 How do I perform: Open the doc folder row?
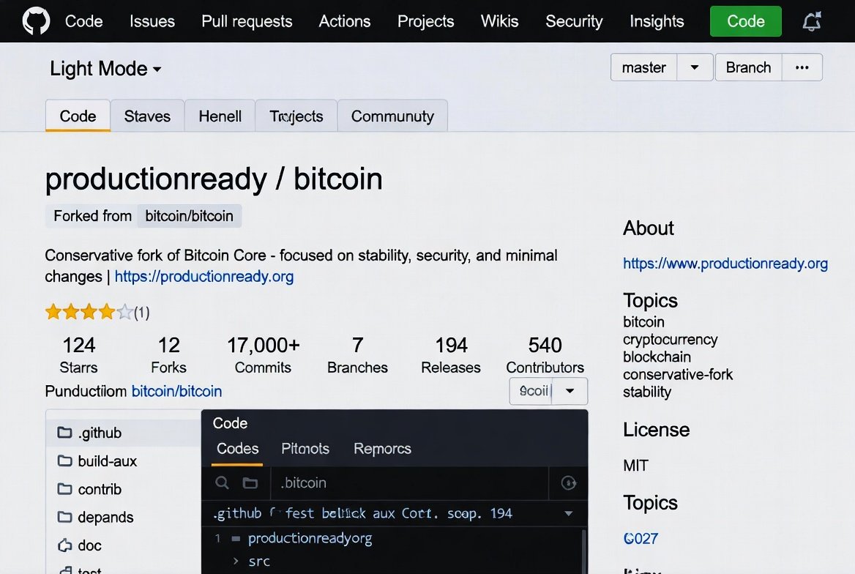pos(124,545)
